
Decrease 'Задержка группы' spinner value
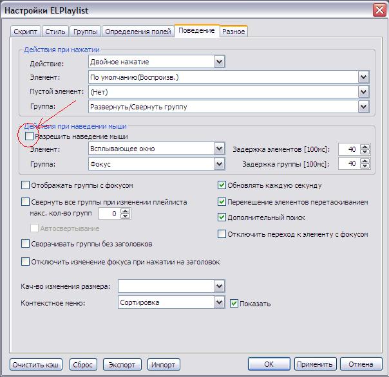365,167
